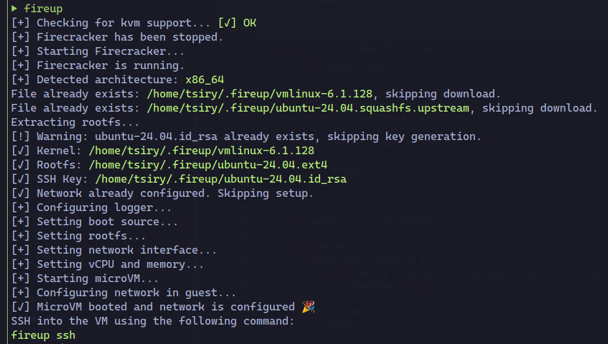Click the [+] marker before Starting Firecracker
Viewport: 608px width, 344px height.
pyautogui.click(x=20, y=52)
